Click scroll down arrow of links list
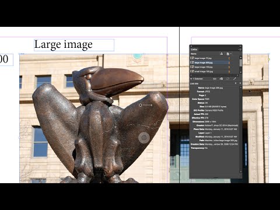This screenshot has width=280, height=210. click(241, 72)
